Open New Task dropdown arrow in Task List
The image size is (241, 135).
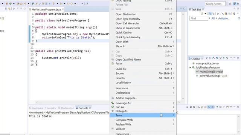pyautogui.click(x=205, y=13)
